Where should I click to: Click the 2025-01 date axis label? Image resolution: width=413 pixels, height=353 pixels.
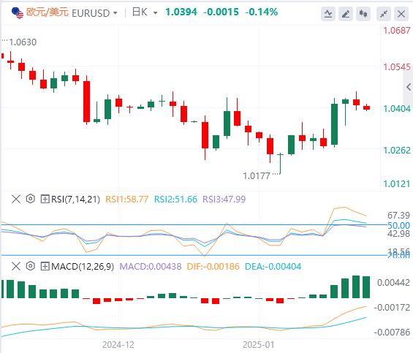point(258,344)
